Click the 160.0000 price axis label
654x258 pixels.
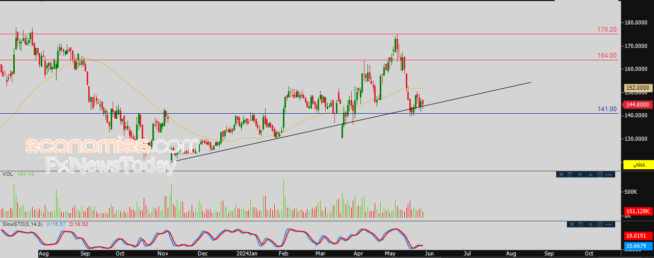click(637, 69)
